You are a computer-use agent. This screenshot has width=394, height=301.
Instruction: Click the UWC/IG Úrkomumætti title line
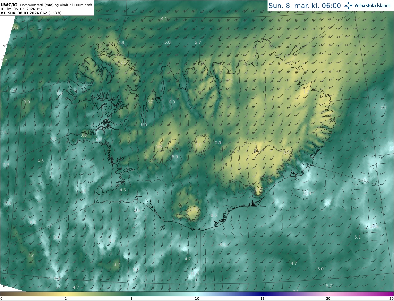coord(46,5)
